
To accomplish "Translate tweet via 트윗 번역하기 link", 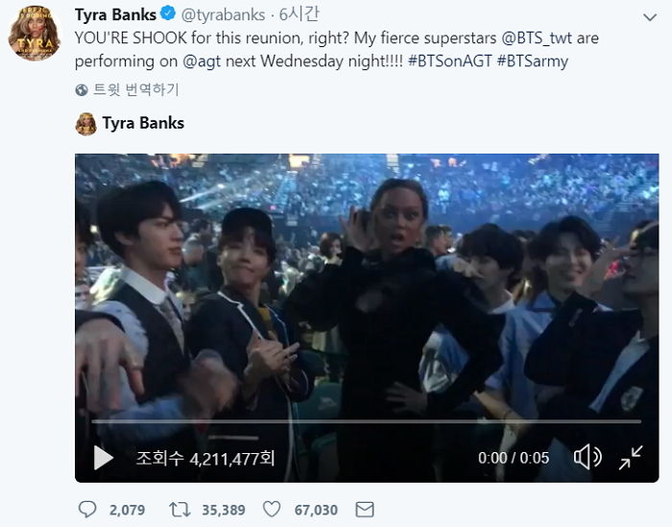I will [135, 90].
